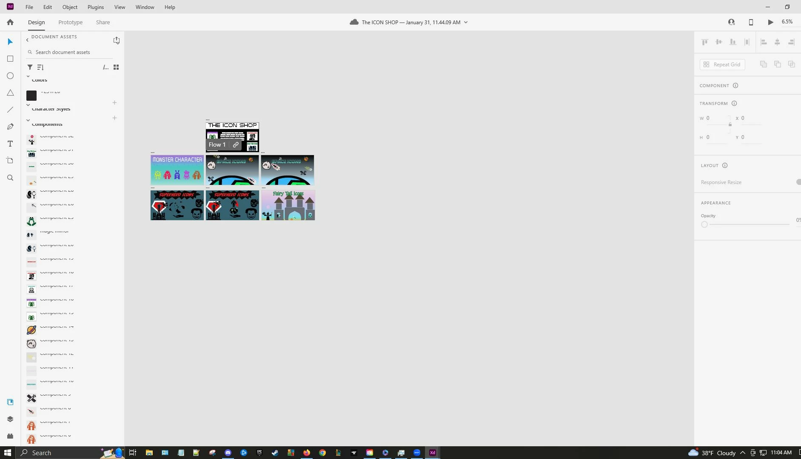Pick the Ellipse tool
This screenshot has height=459, width=801.
pos(10,76)
